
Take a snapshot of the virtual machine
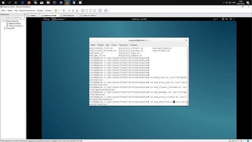69,11
